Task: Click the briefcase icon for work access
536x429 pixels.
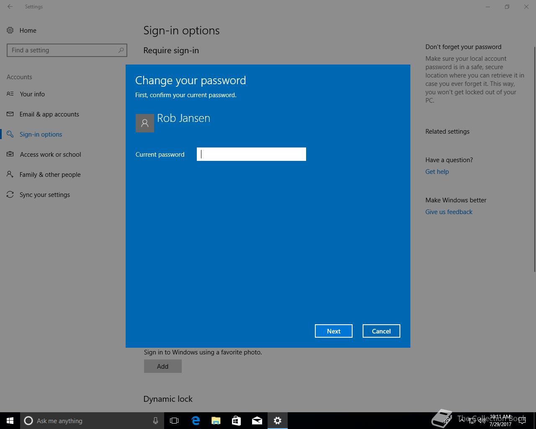Action: point(10,154)
